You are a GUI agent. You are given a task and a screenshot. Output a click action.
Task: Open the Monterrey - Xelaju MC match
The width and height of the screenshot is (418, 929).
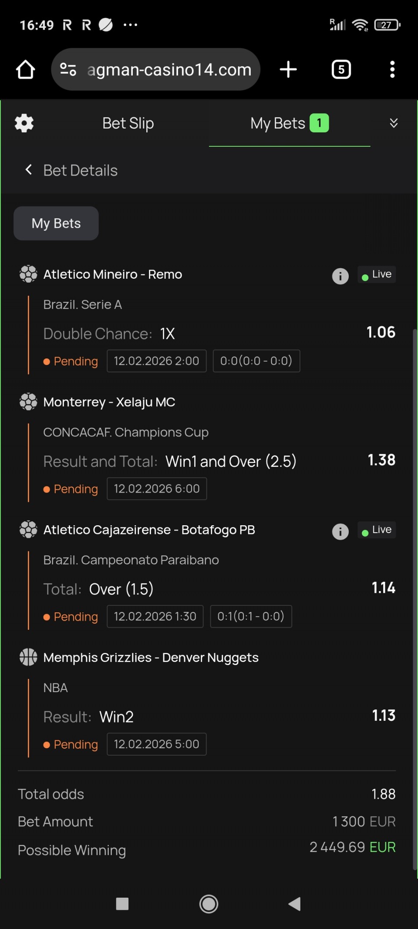click(109, 402)
